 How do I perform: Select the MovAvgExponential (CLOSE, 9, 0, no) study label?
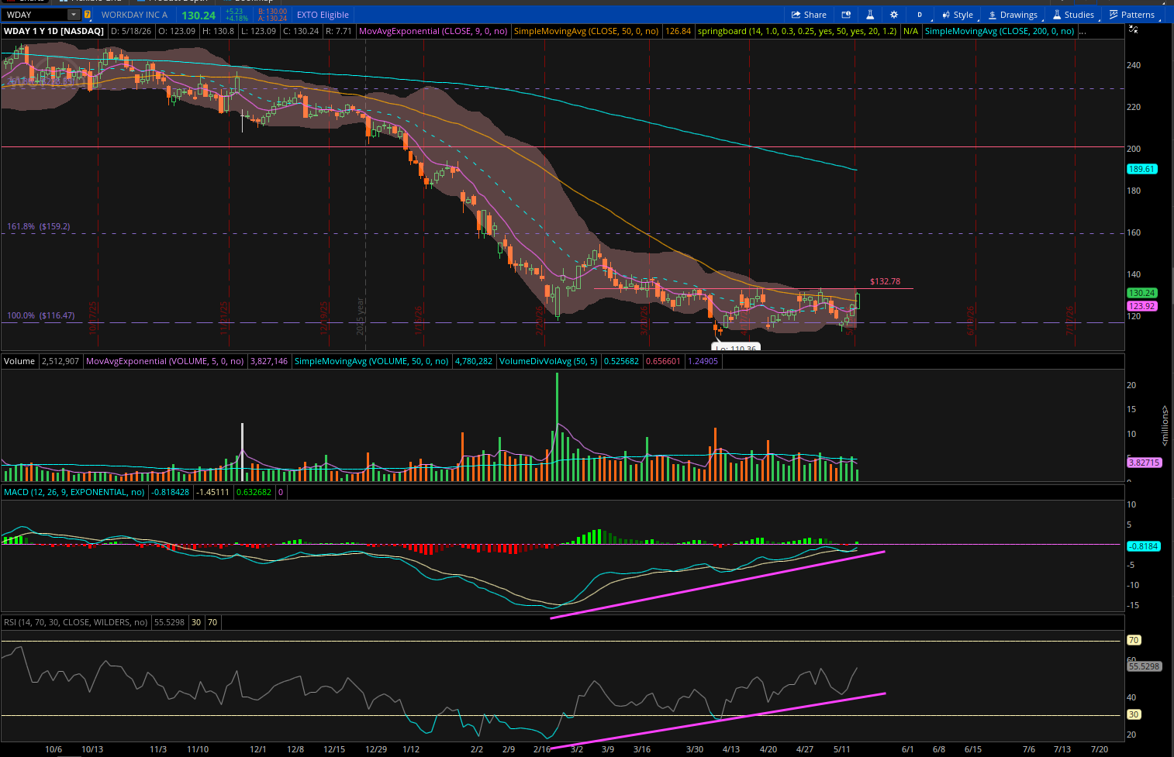[x=433, y=31]
